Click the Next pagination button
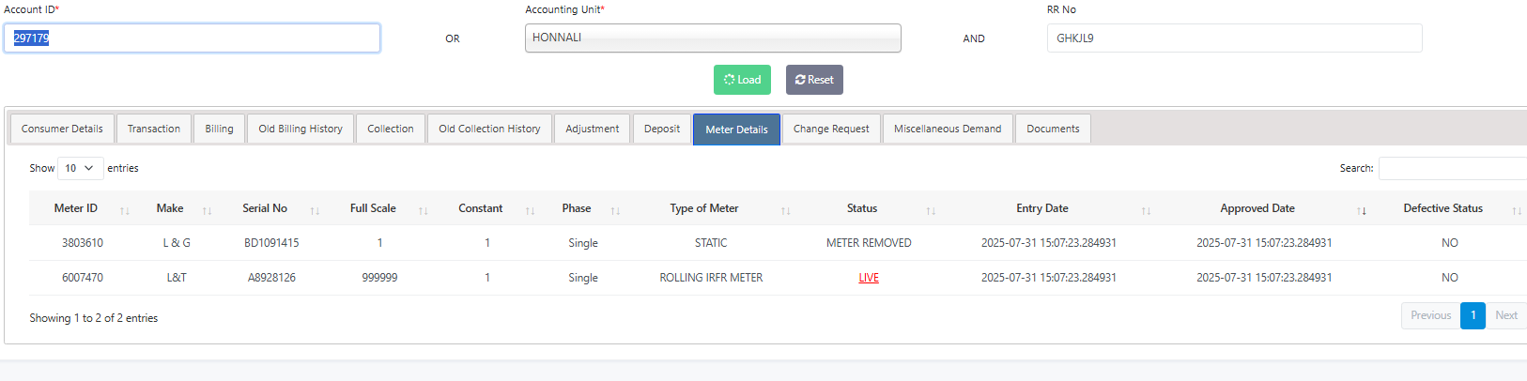 coord(1505,315)
